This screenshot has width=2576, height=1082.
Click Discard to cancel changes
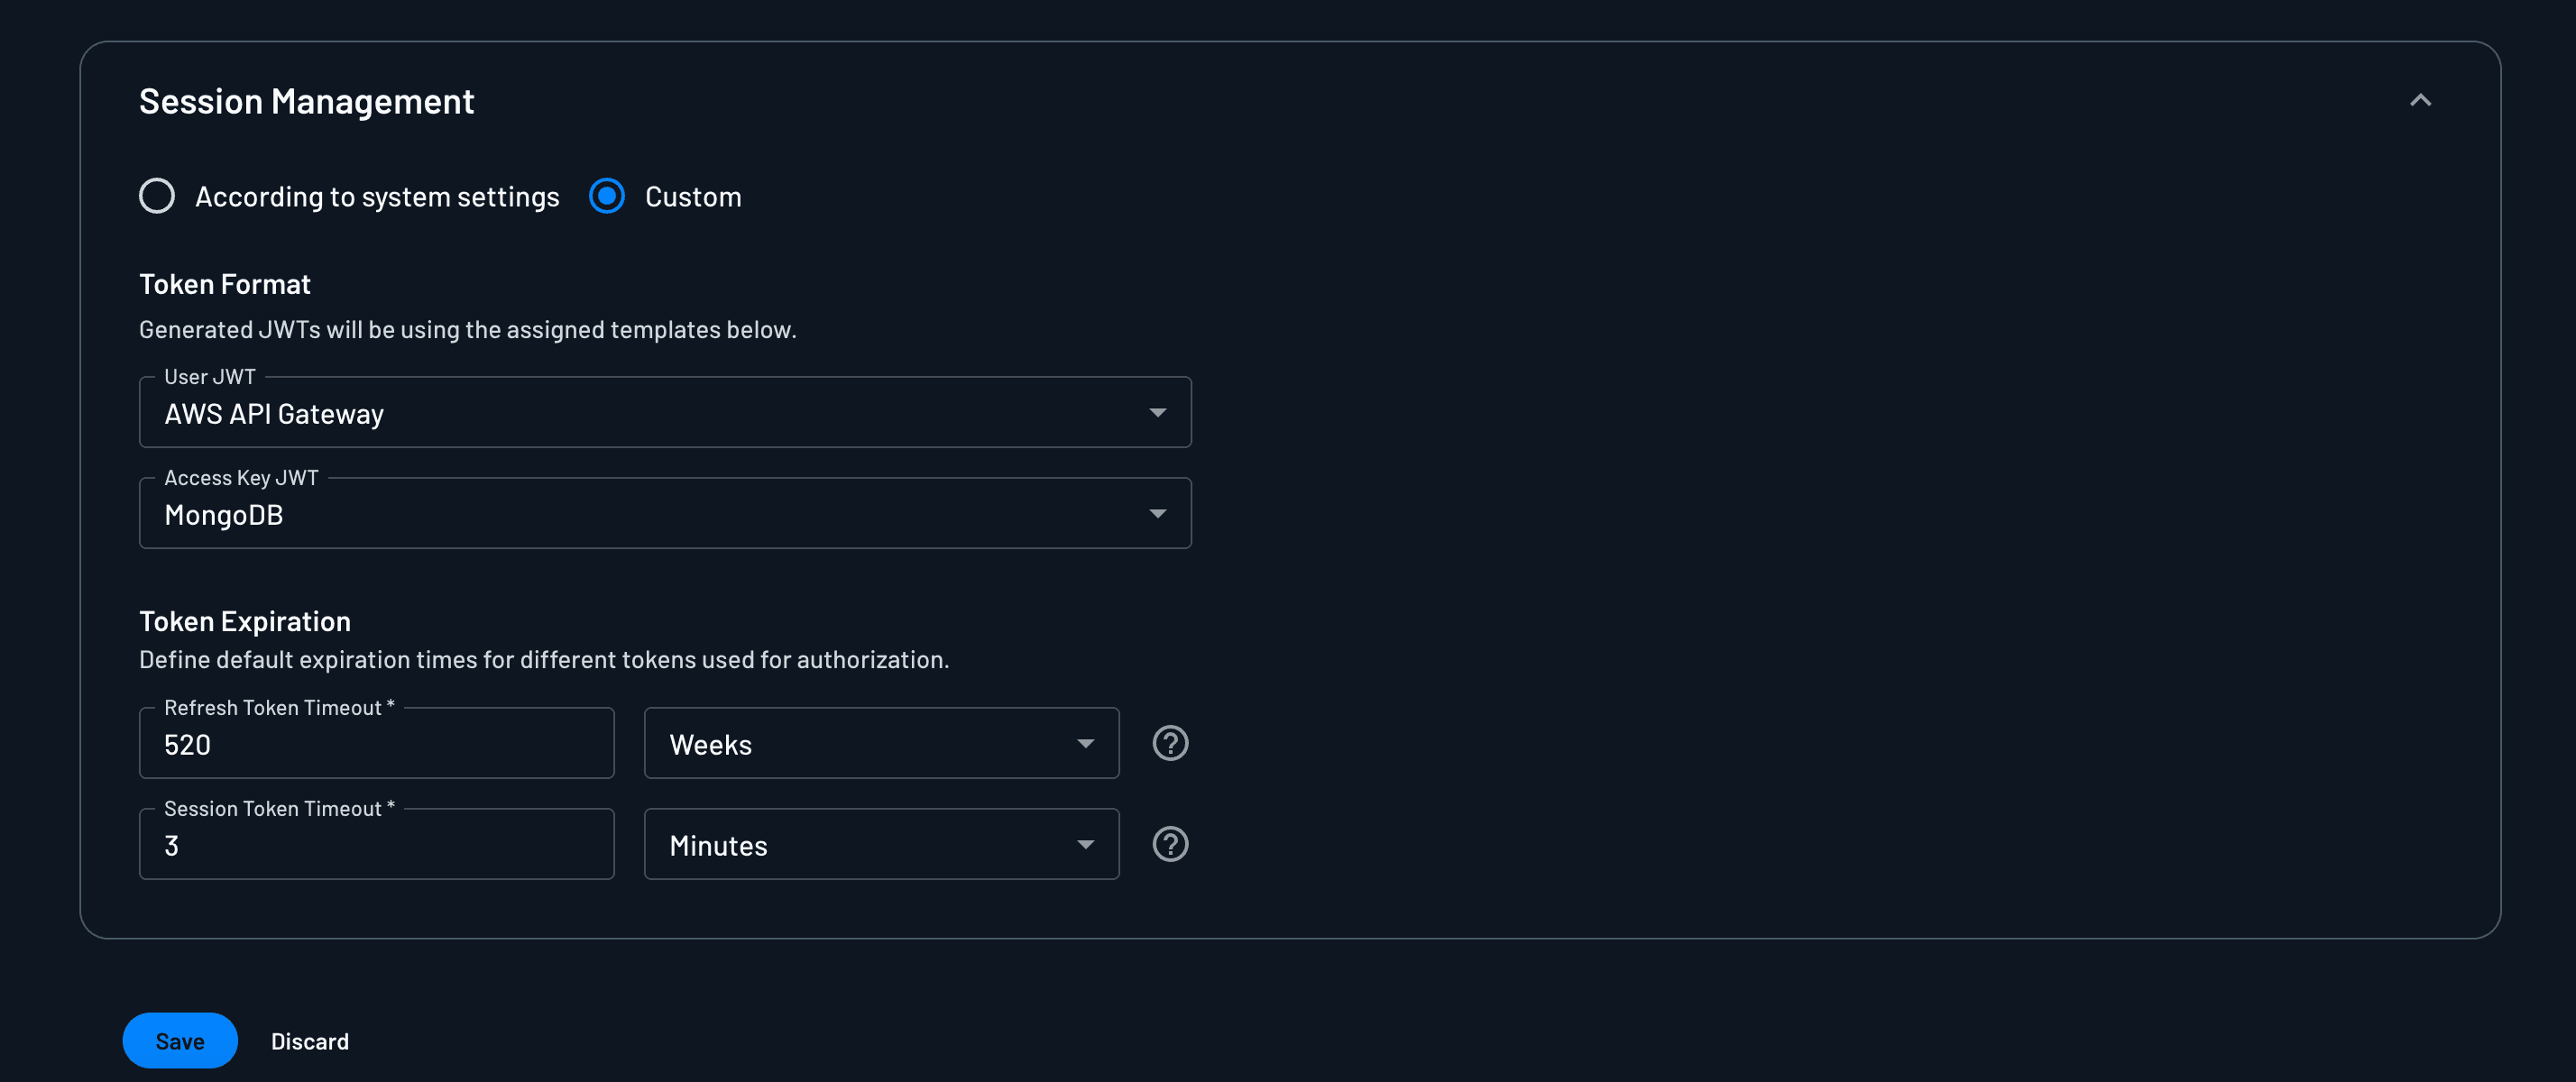[309, 1040]
